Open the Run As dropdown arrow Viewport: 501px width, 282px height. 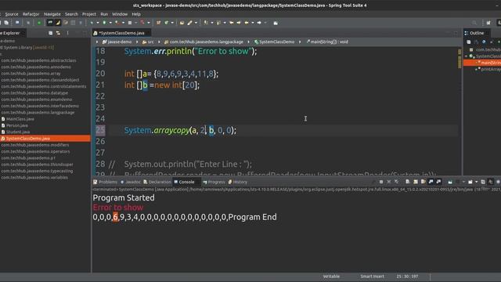click(110, 23)
